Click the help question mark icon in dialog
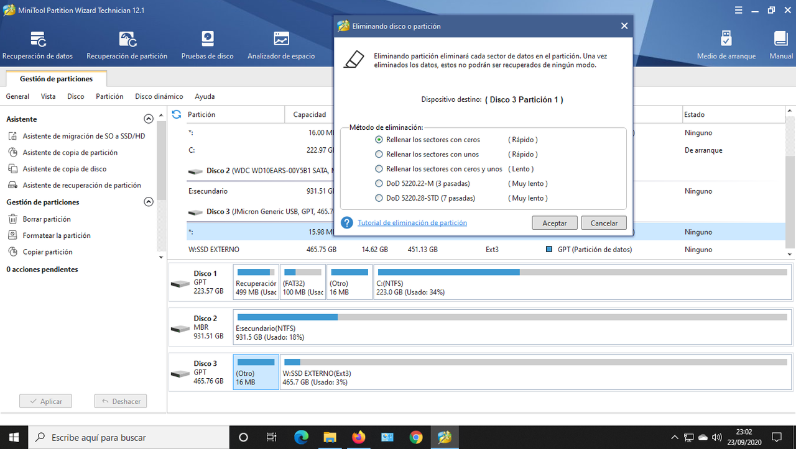The width and height of the screenshot is (796, 449). coord(347,223)
